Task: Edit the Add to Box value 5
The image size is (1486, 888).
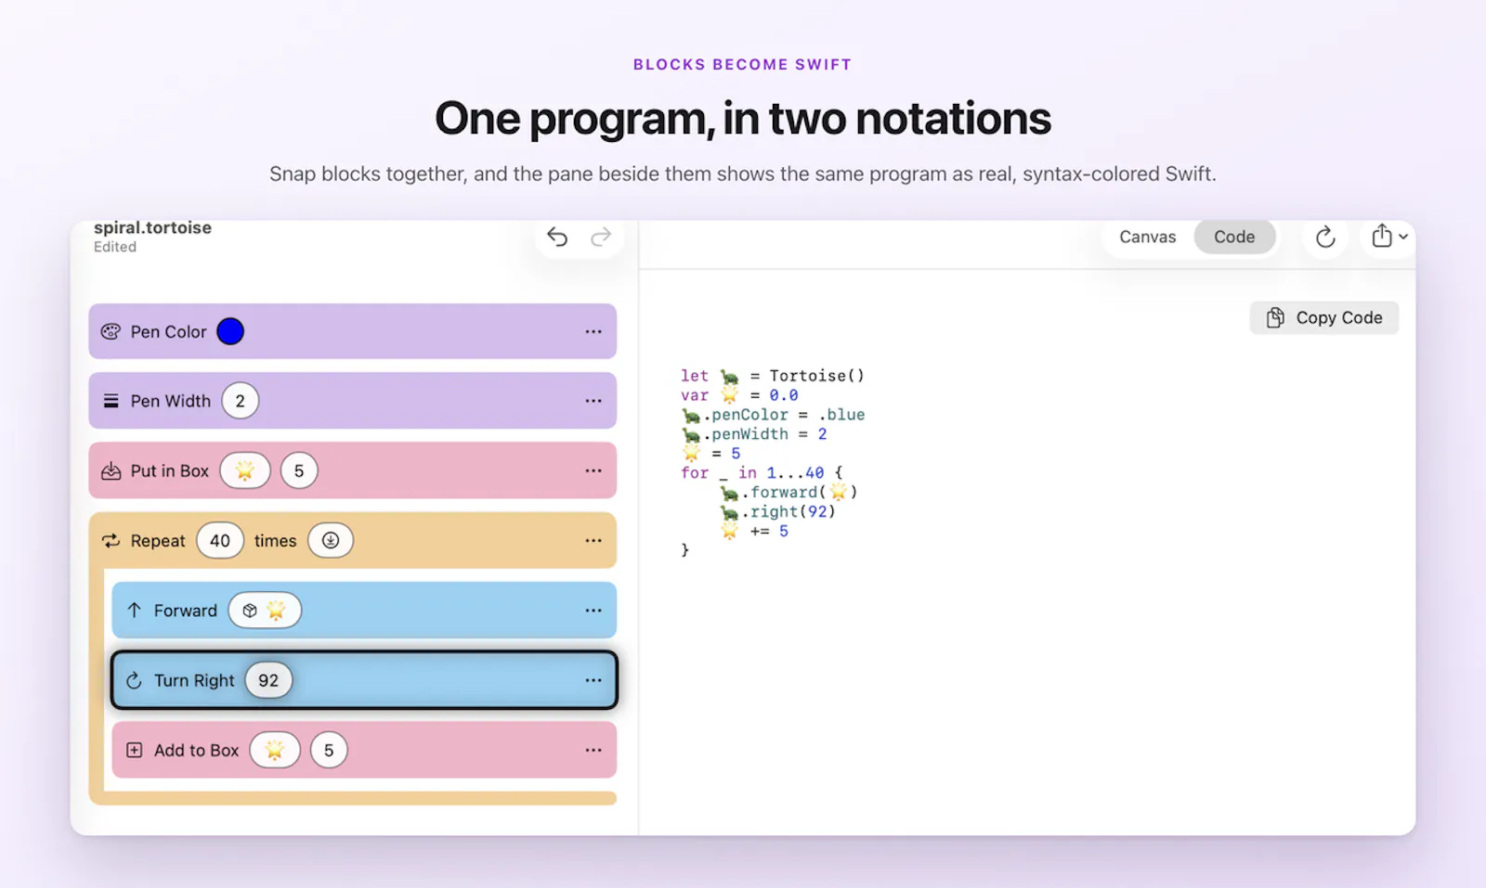Action: point(329,750)
